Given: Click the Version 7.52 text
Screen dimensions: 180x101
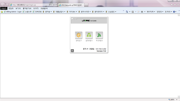Looking at the screenshot, I should 101,51.
